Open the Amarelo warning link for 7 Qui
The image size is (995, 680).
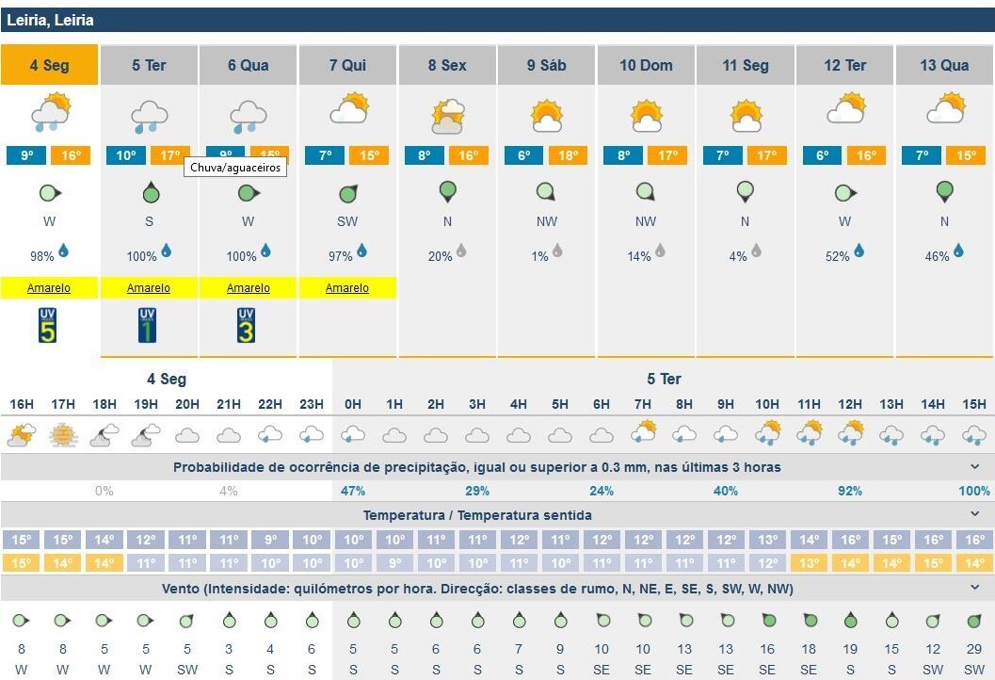[x=347, y=288]
